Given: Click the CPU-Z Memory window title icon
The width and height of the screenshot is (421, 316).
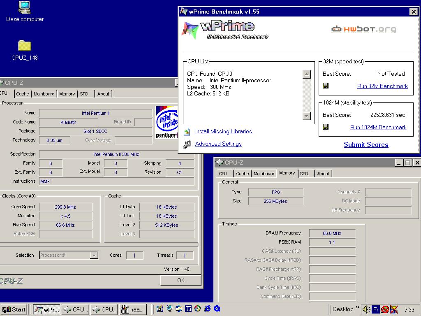Looking at the screenshot, I should (x=220, y=162).
